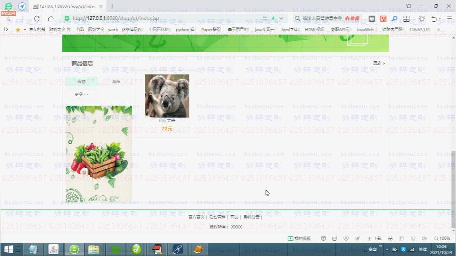Open the File Explorer taskbar icon
This screenshot has height=256, width=456.
click(x=94, y=249)
